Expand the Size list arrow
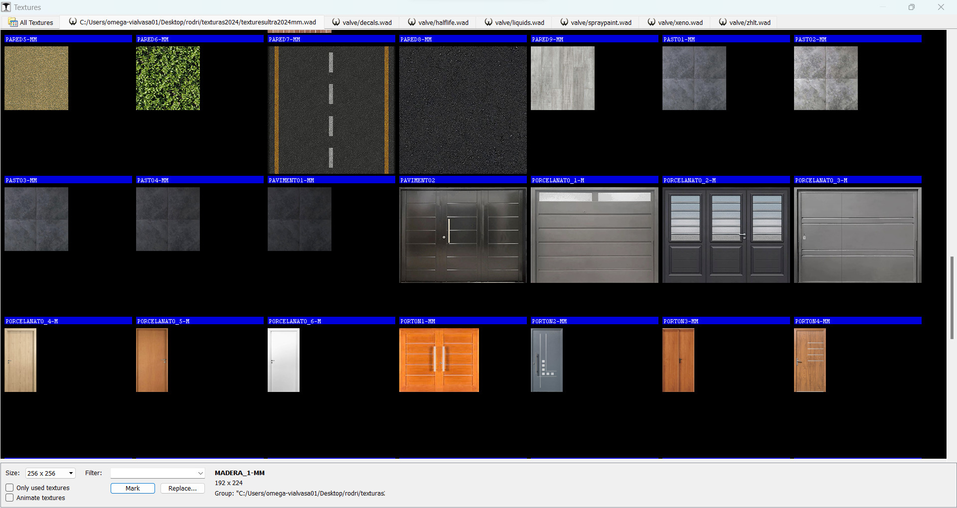 coord(70,473)
